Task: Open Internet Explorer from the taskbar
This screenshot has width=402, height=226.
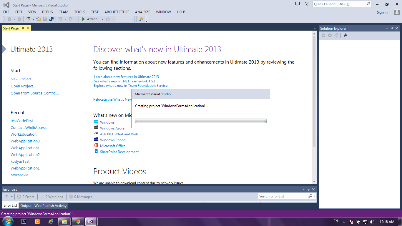Action: (51, 222)
